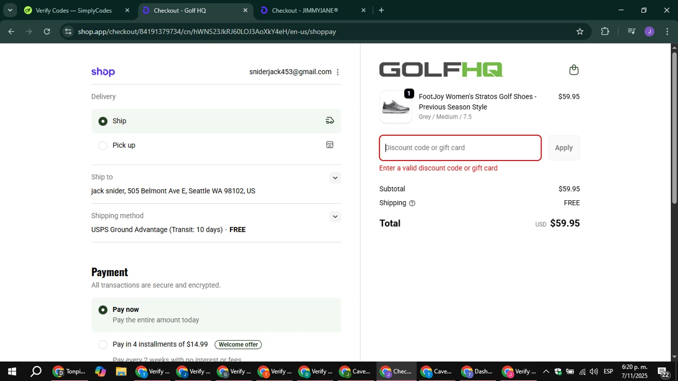The height and width of the screenshot is (381, 678).
Task: Open Chrome three-dot menu
Action: pyautogui.click(x=668, y=32)
